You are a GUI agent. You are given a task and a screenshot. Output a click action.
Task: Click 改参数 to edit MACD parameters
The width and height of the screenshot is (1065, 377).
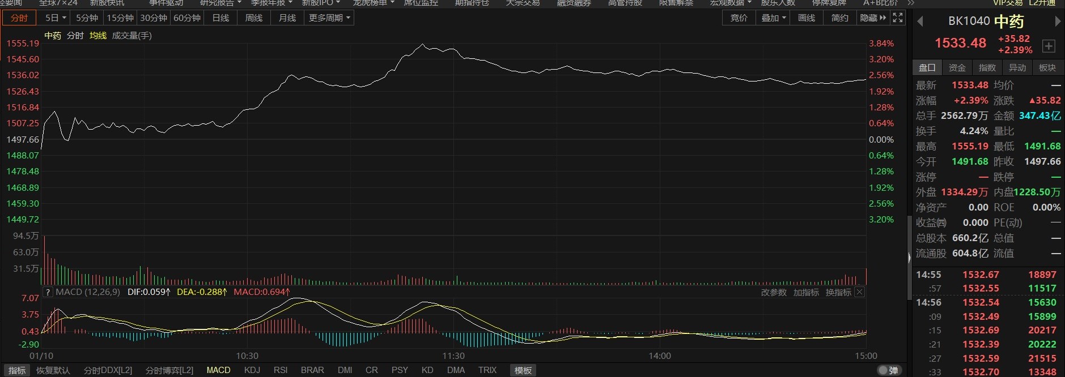click(774, 292)
